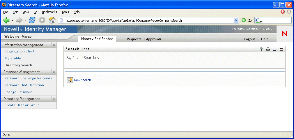The image size is (294, 139).
Task: Click the red Novell N logo
Action: 285,34
